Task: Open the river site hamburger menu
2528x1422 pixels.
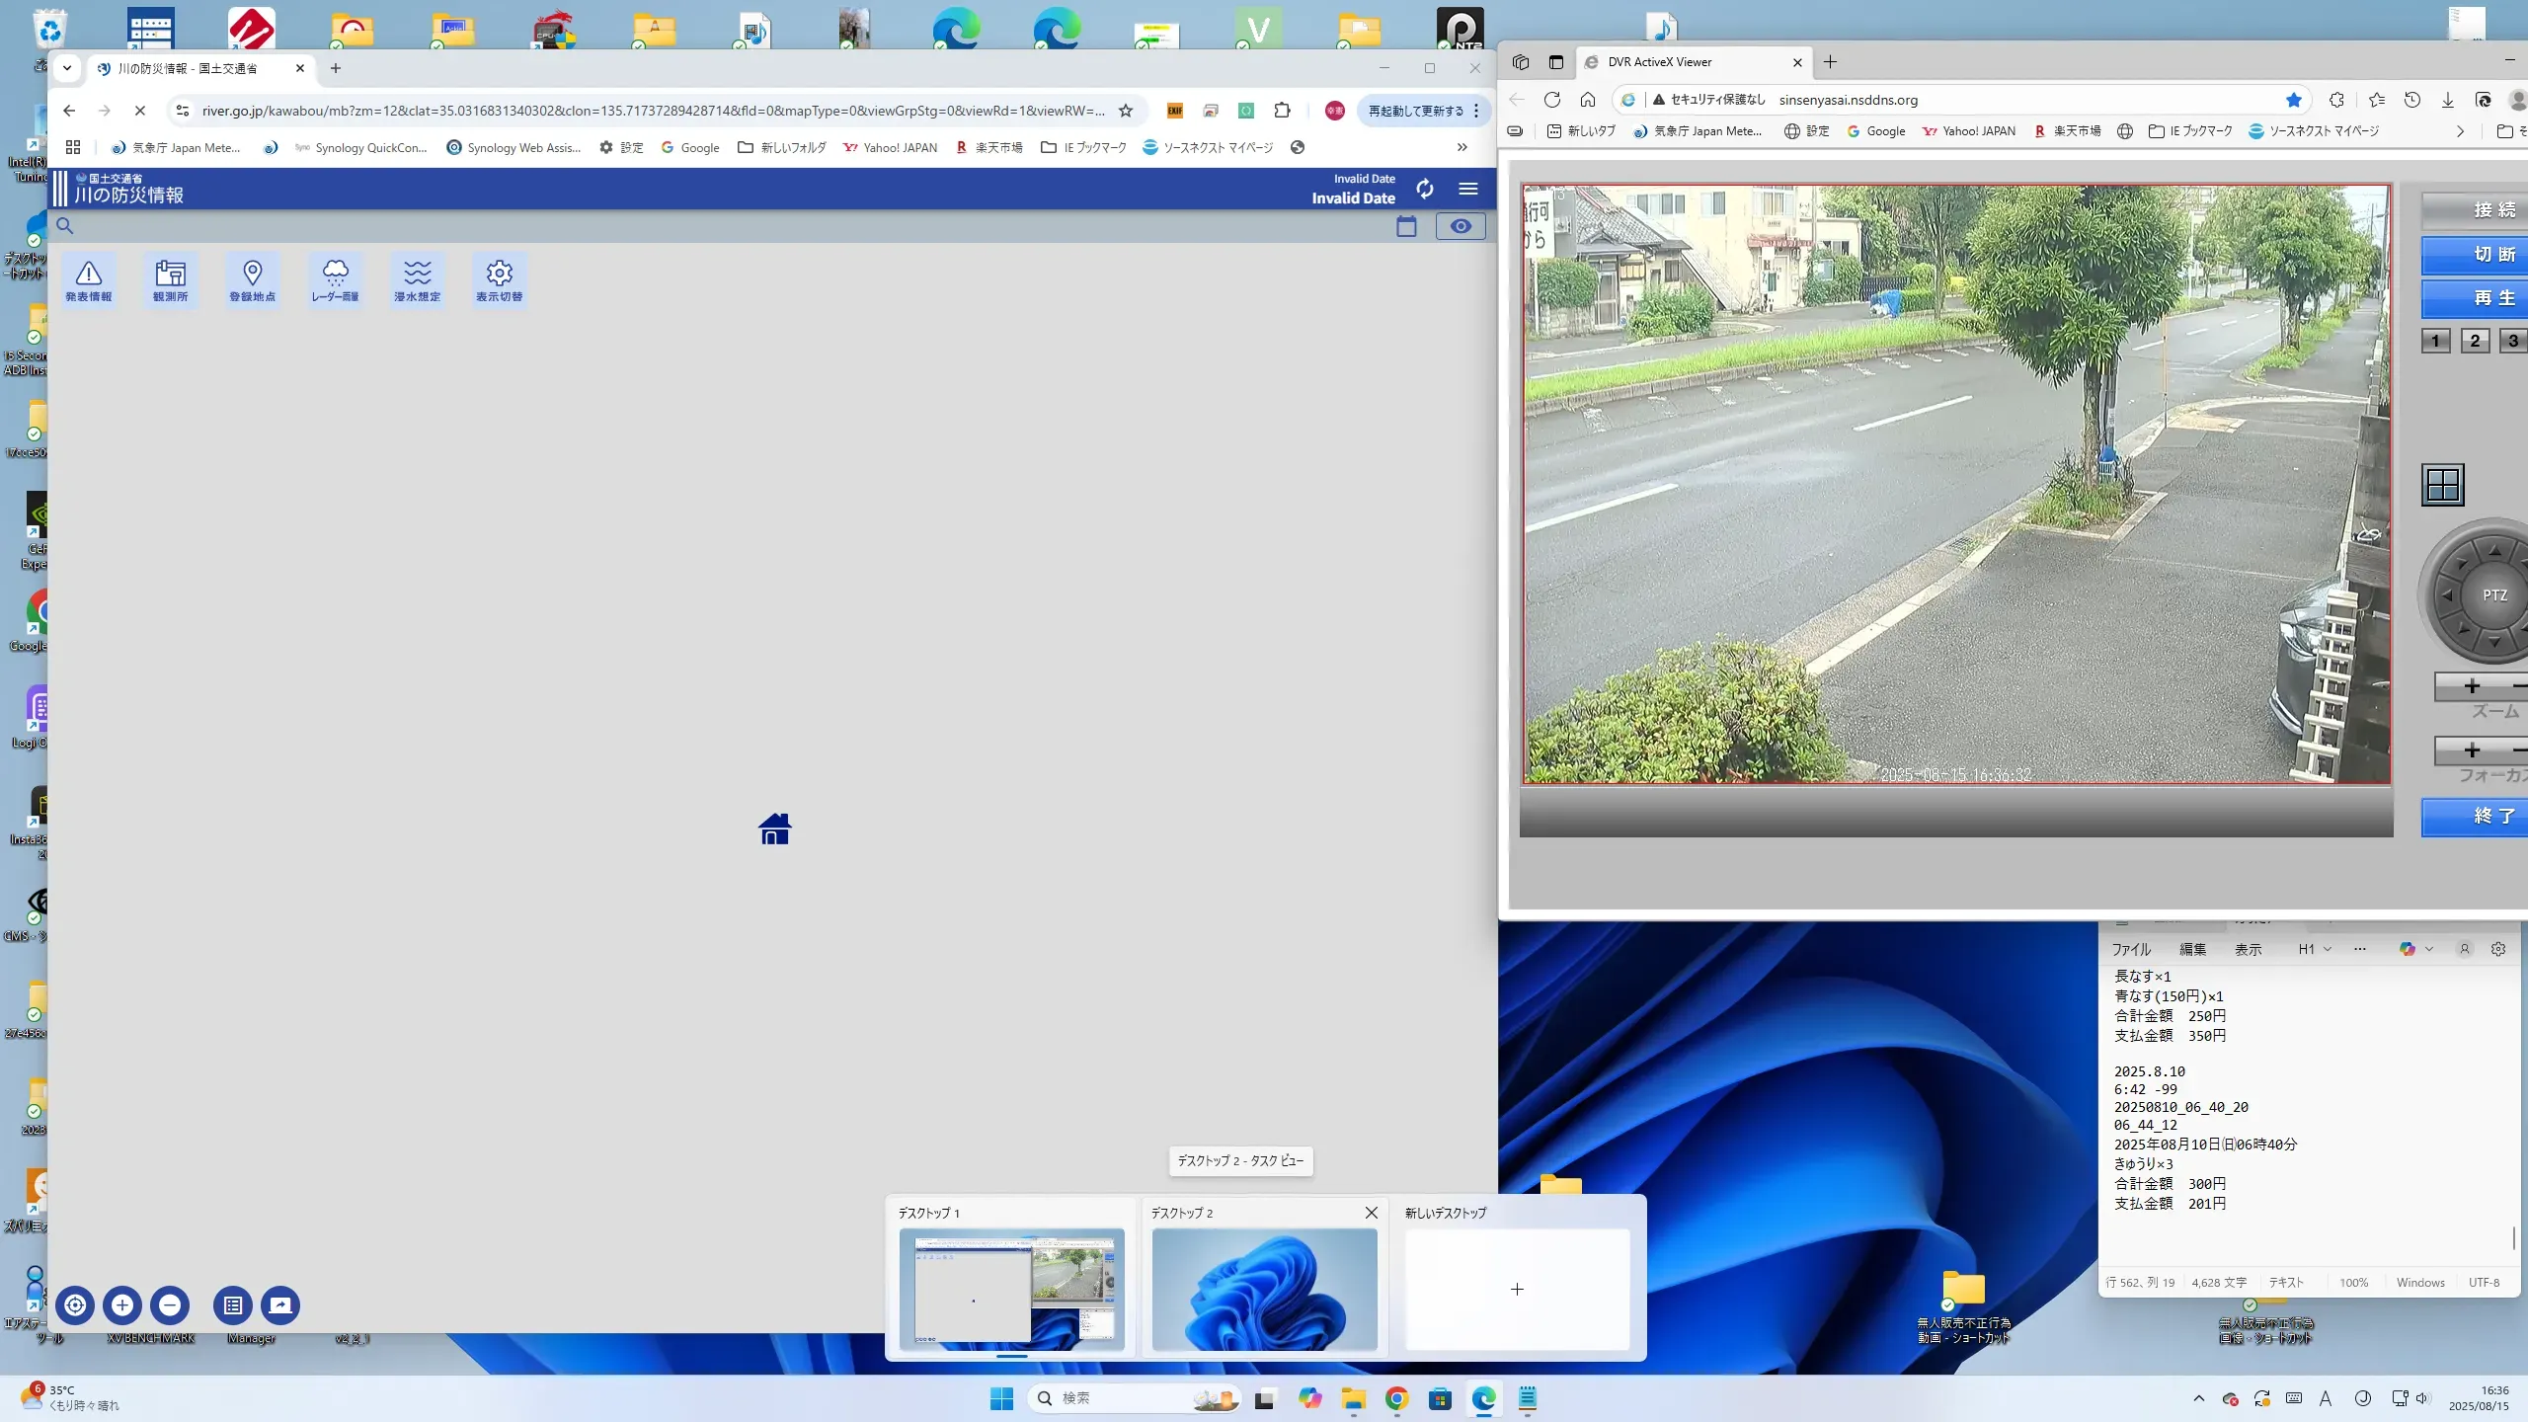Action: (1468, 189)
